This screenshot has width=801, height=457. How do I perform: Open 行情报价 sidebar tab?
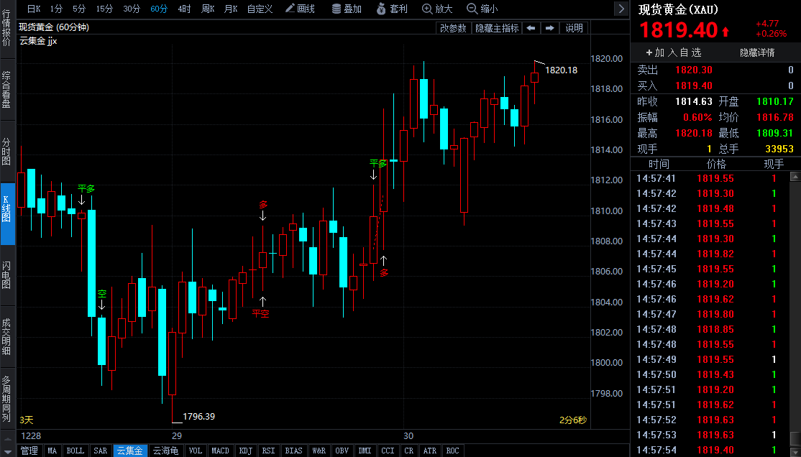[x=6, y=28]
